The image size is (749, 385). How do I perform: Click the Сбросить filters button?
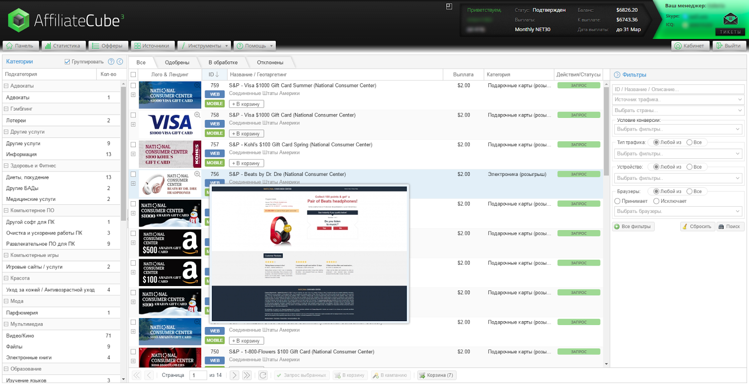tap(697, 227)
